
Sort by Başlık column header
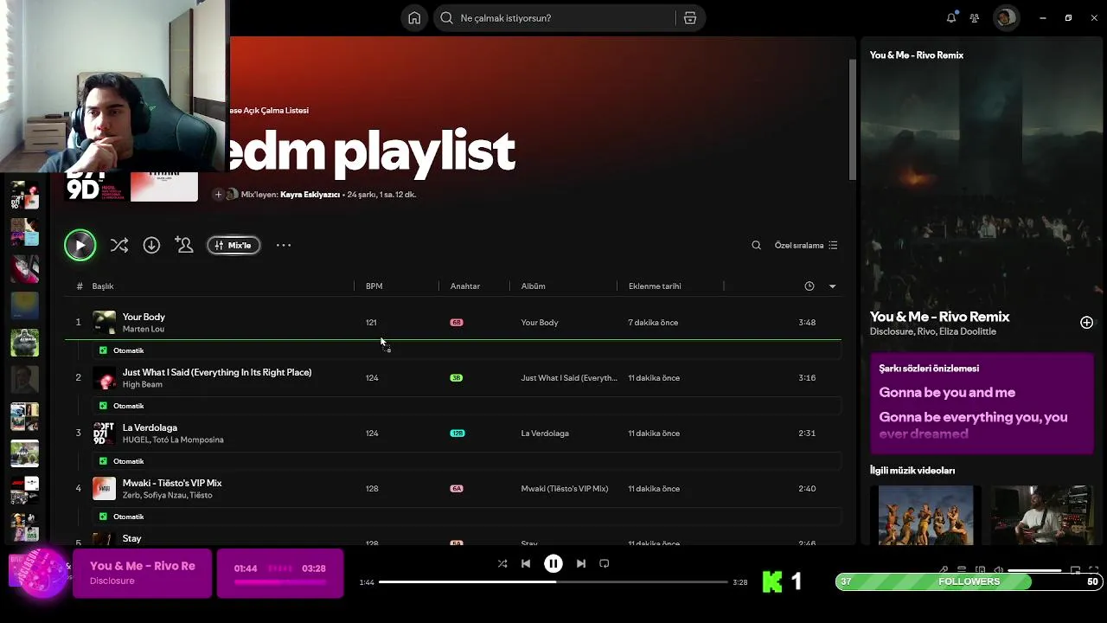103,286
